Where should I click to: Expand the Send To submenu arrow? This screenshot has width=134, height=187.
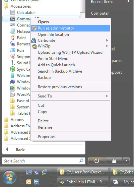click(x=107, y=96)
